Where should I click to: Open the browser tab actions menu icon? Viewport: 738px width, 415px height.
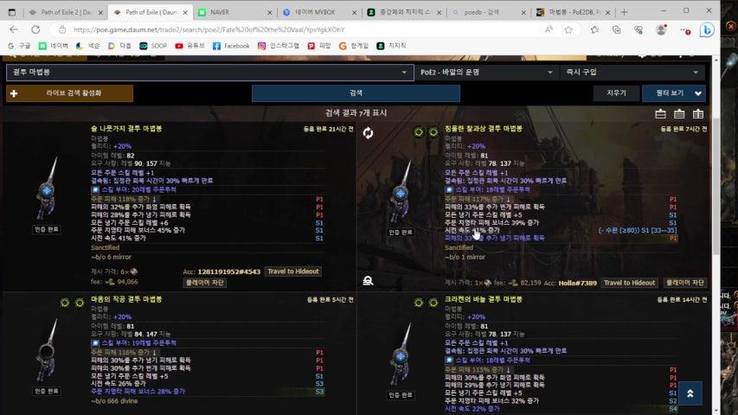[x=12, y=12]
